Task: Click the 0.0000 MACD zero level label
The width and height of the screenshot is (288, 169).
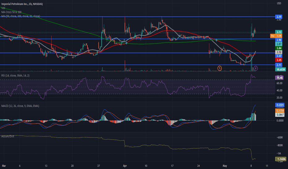Action: click(280, 120)
